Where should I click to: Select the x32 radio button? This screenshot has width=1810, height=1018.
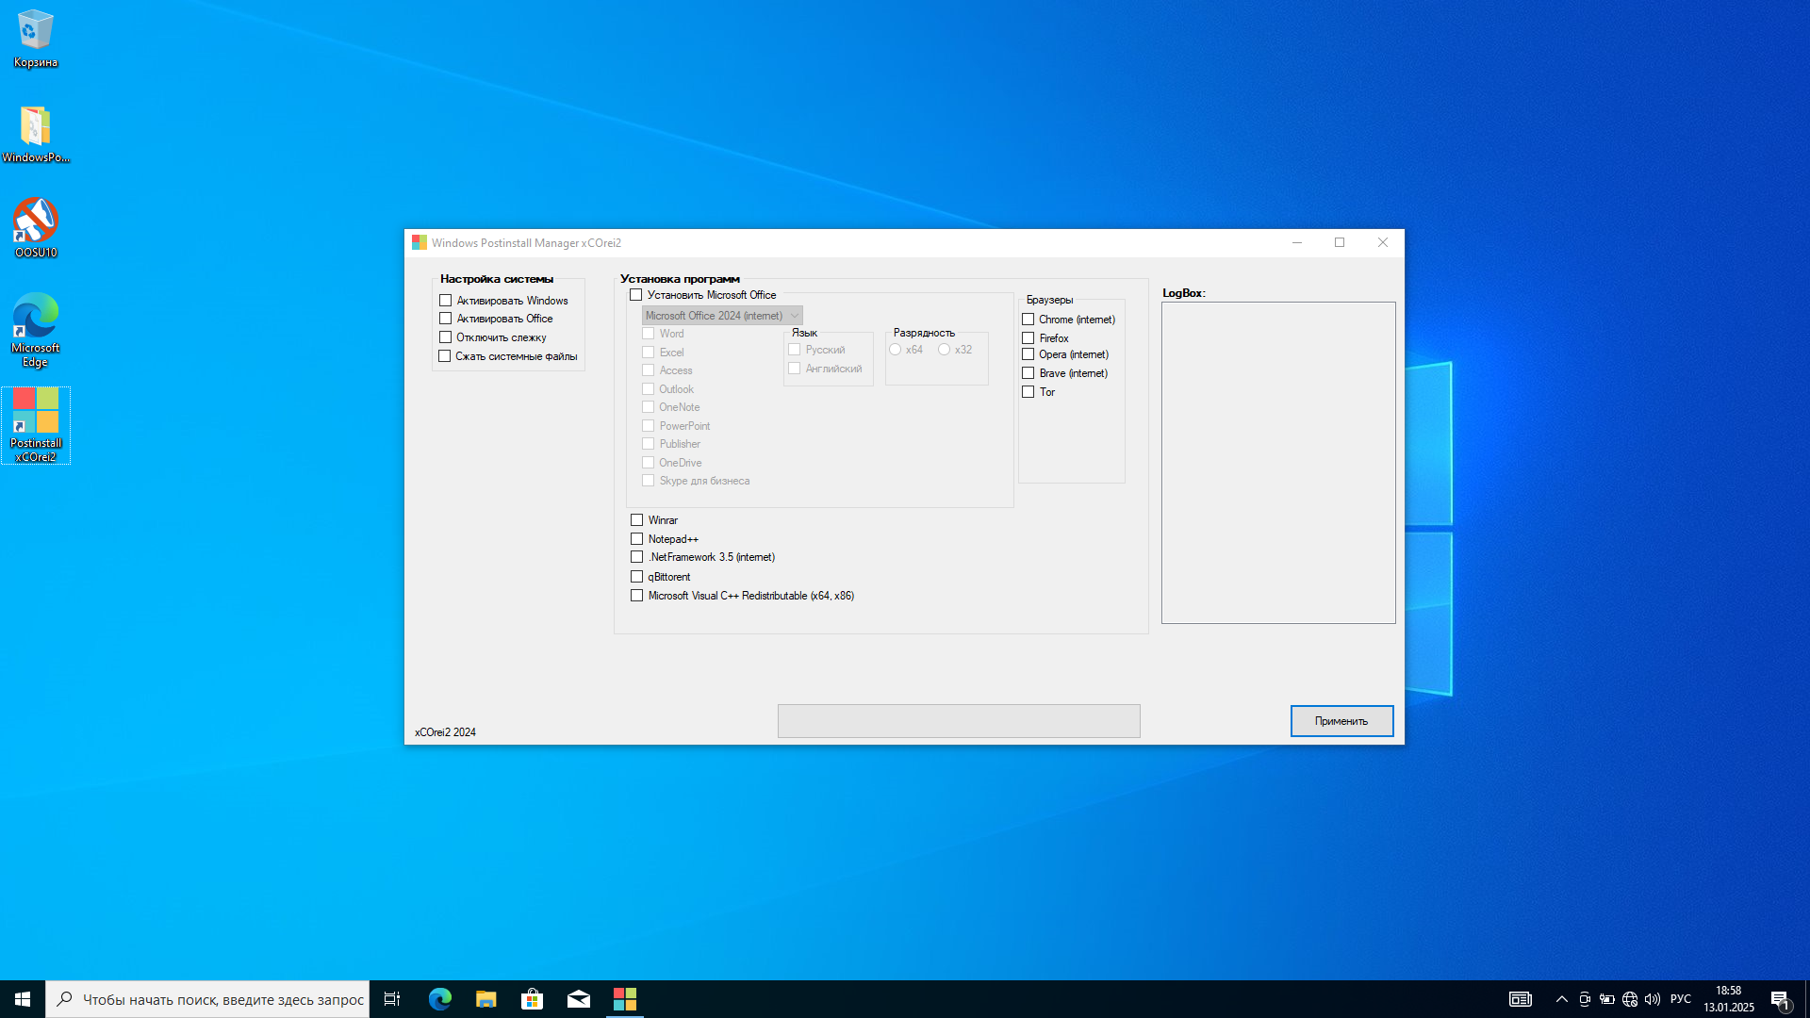(x=945, y=350)
